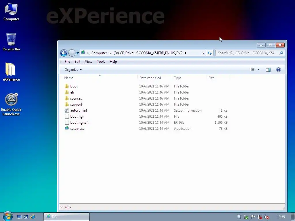
Task: Click Switch between windows quick launch icon
Action: 26,217
